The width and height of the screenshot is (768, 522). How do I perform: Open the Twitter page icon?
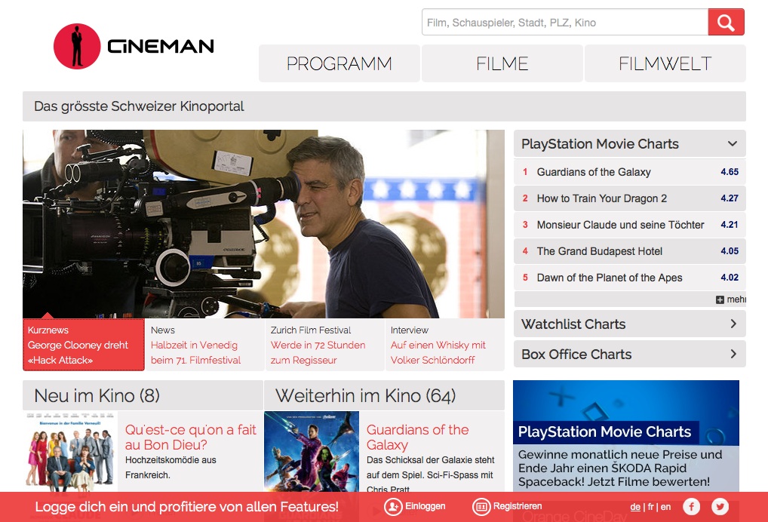[x=720, y=507]
